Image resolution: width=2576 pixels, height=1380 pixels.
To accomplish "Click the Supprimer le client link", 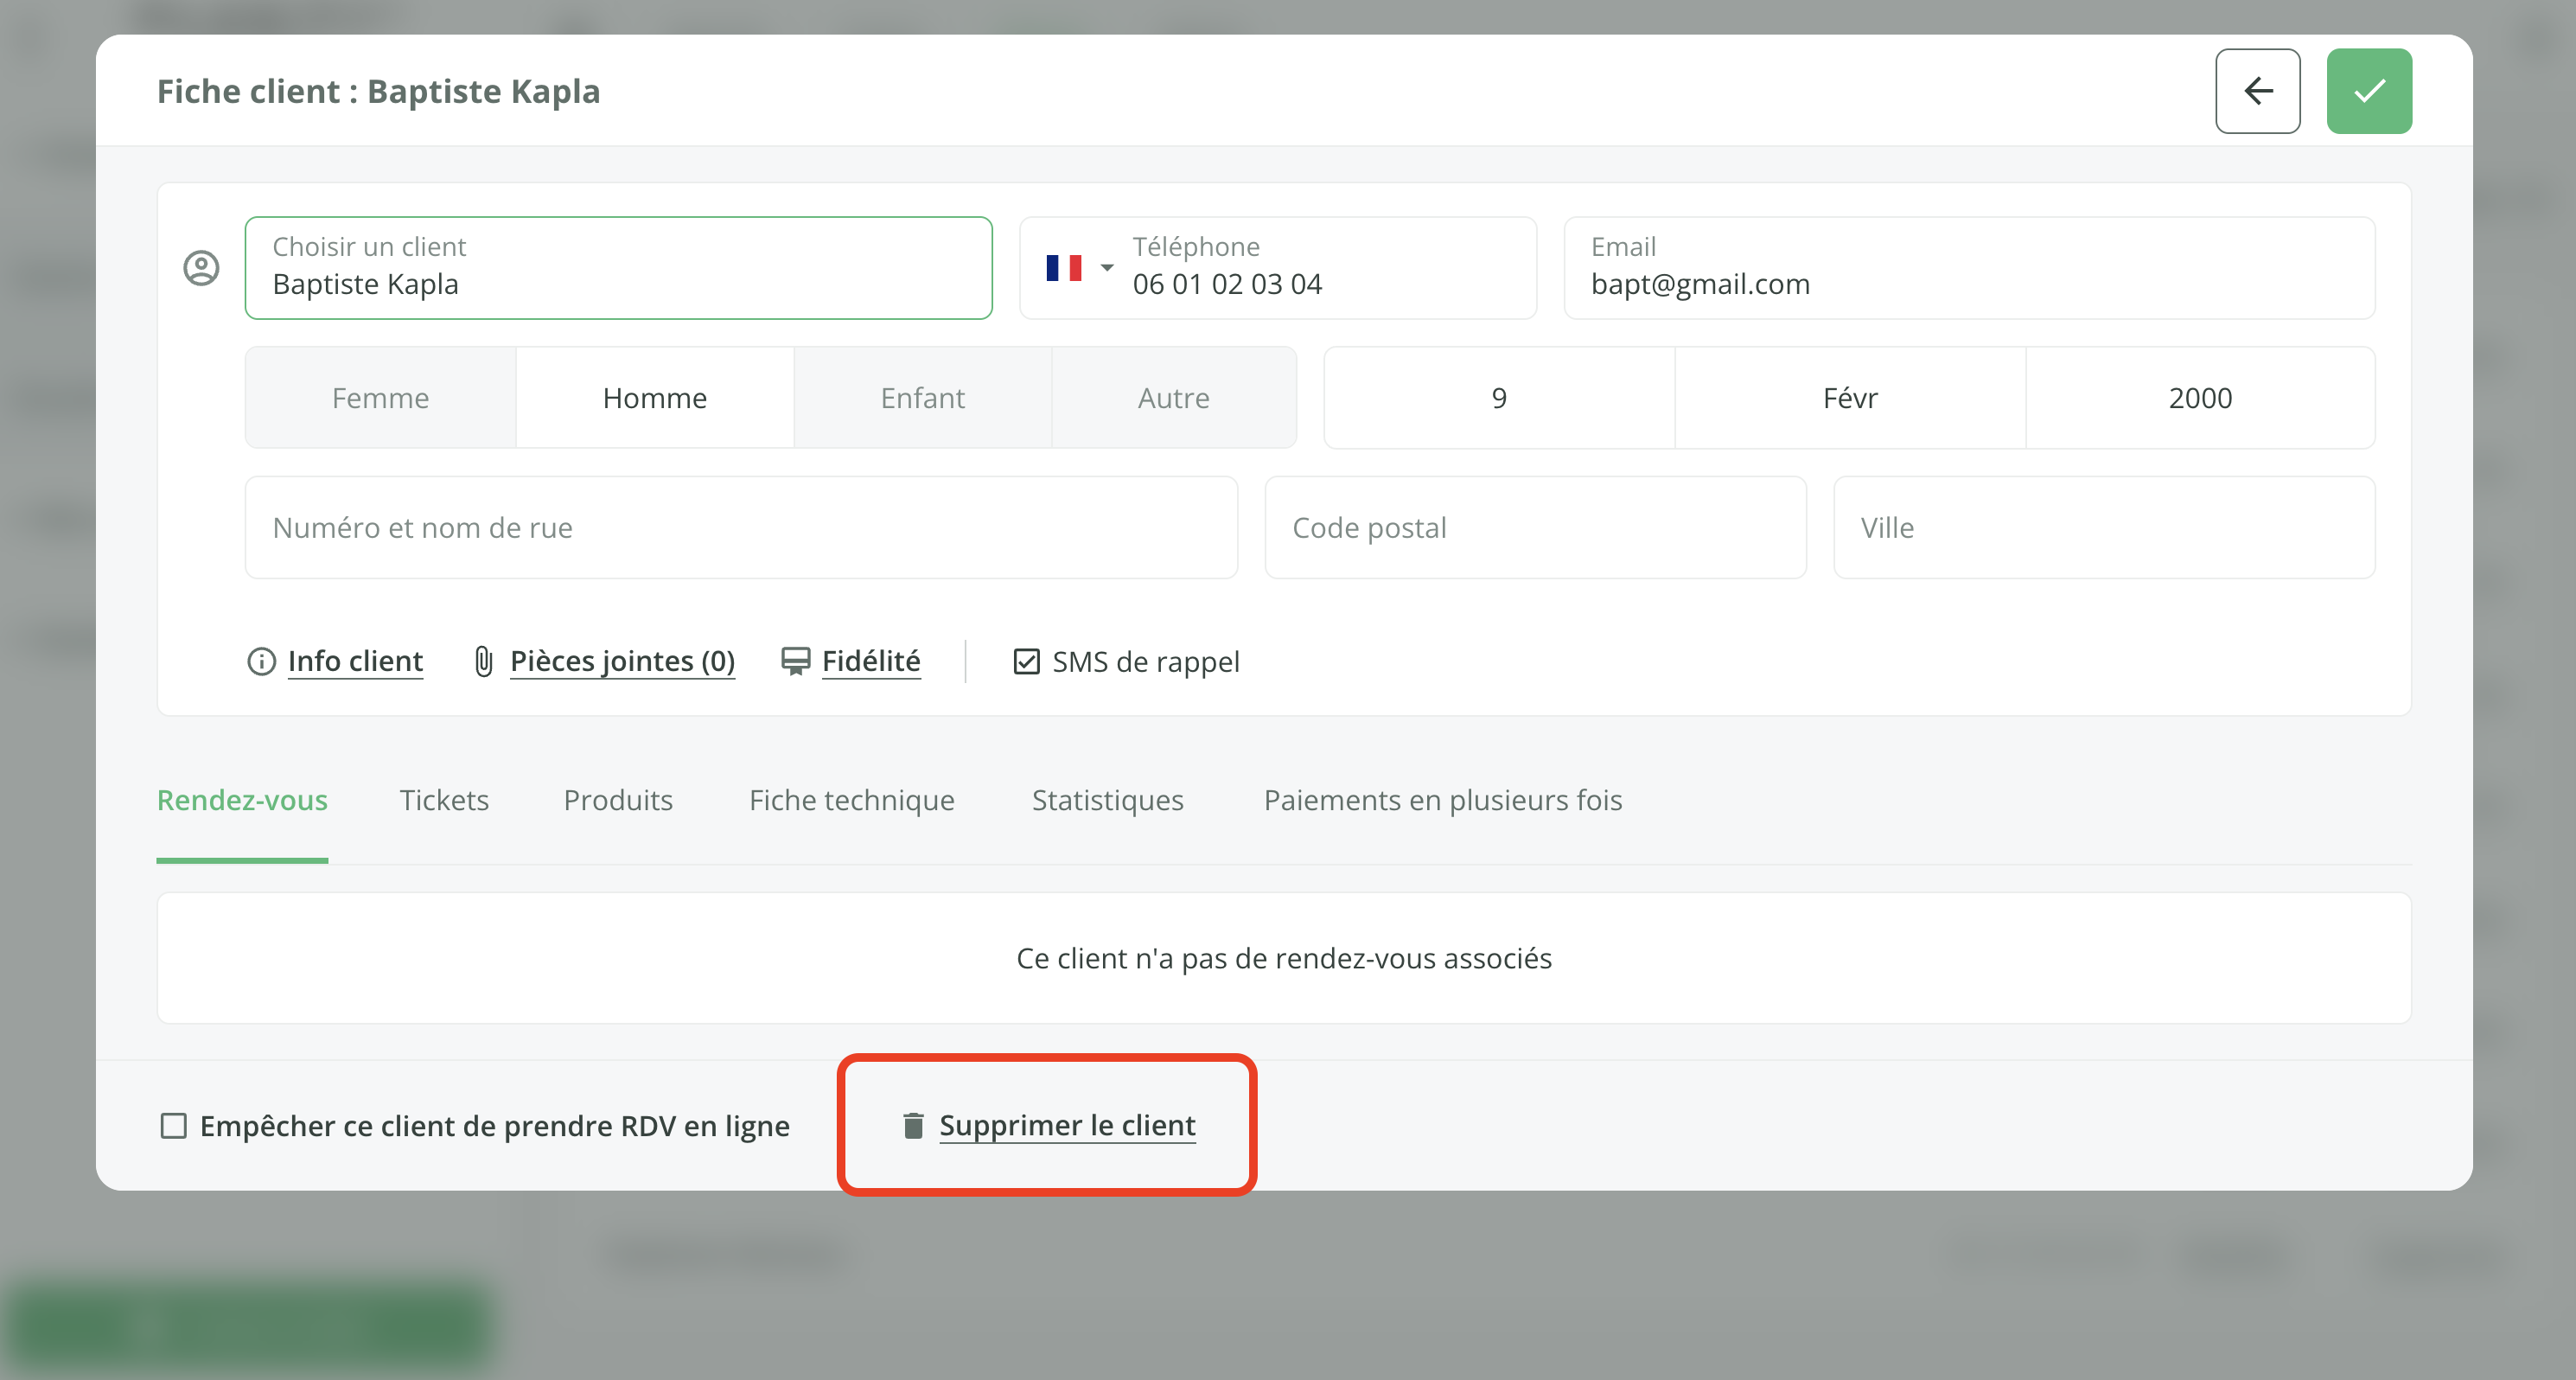I will (x=1067, y=1126).
